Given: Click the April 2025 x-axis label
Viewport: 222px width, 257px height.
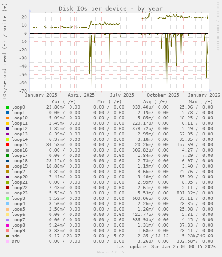Looking at the screenshot, I should pyautogui.click(x=81, y=95).
